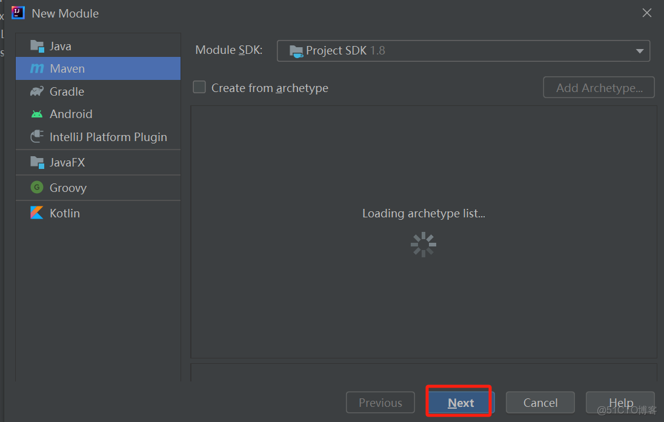Screen dimensions: 664x422
Task: Click the Groovy green circle icon
Action: [x=37, y=188]
